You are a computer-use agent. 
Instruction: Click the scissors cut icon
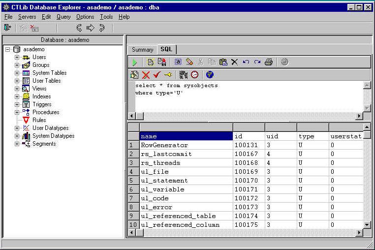click(201, 62)
